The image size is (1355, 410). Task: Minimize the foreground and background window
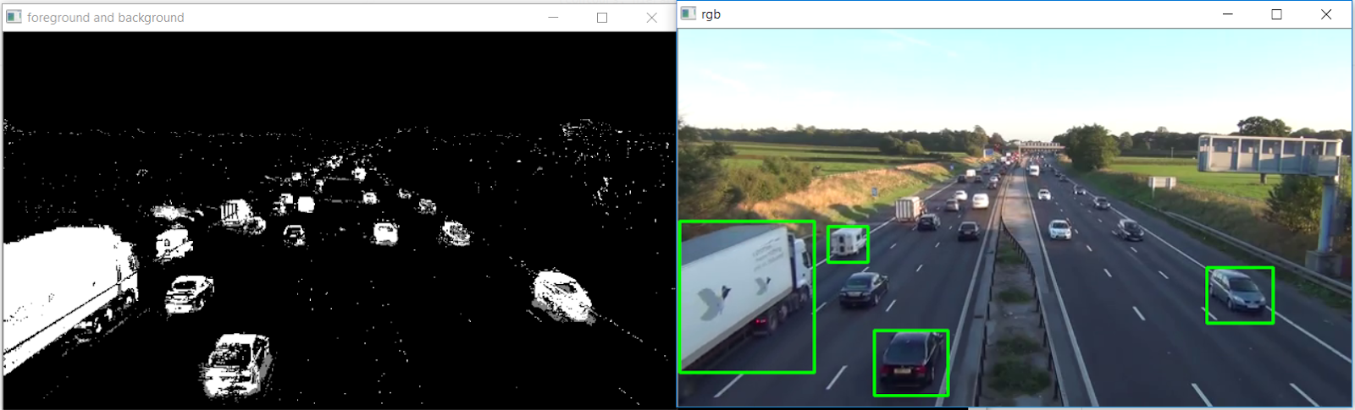tap(553, 17)
